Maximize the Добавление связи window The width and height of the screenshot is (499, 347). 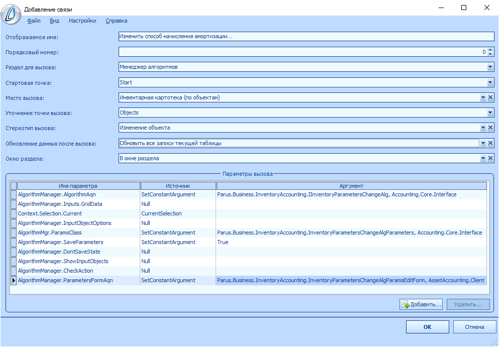(x=464, y=8)
